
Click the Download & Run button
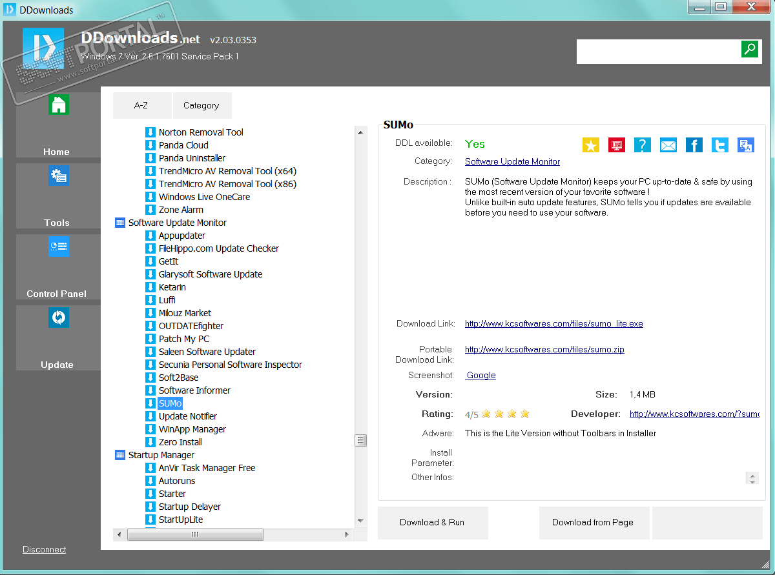(x=433, y=523)
